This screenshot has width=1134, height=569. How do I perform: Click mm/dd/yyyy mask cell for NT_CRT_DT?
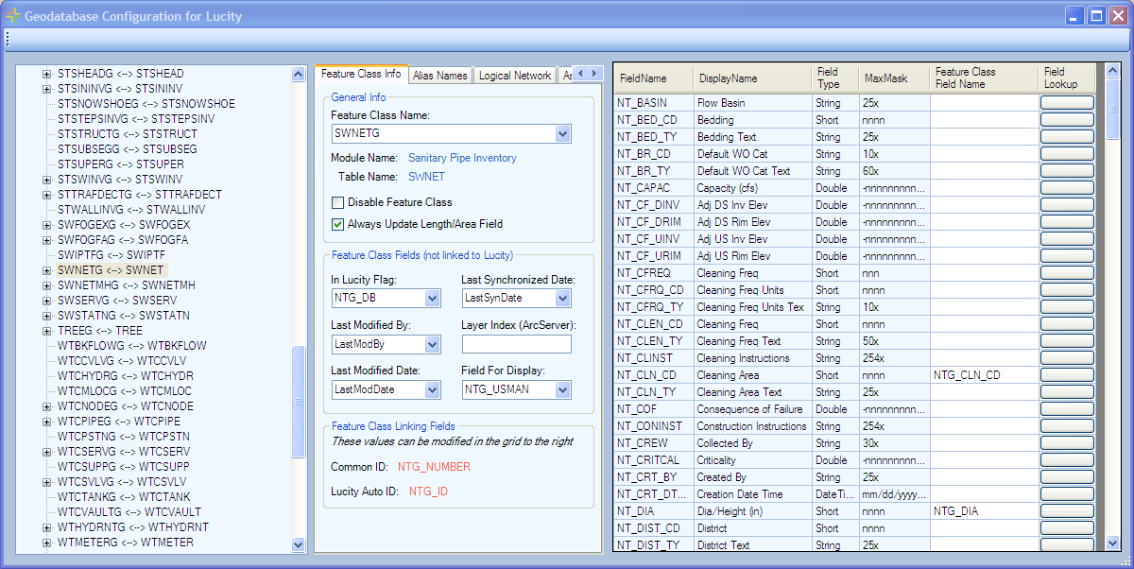(893, 493)
